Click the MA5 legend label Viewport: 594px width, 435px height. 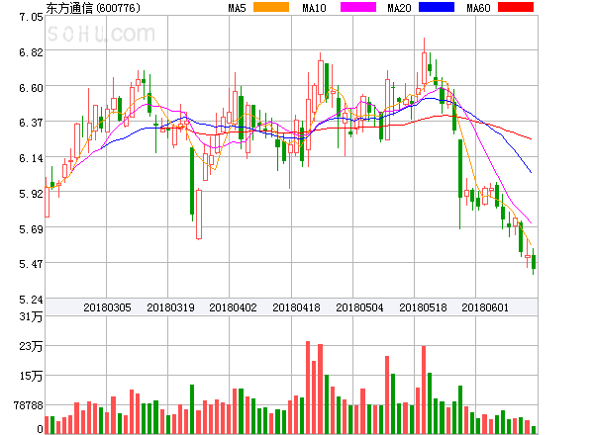(x=238, y=8)
